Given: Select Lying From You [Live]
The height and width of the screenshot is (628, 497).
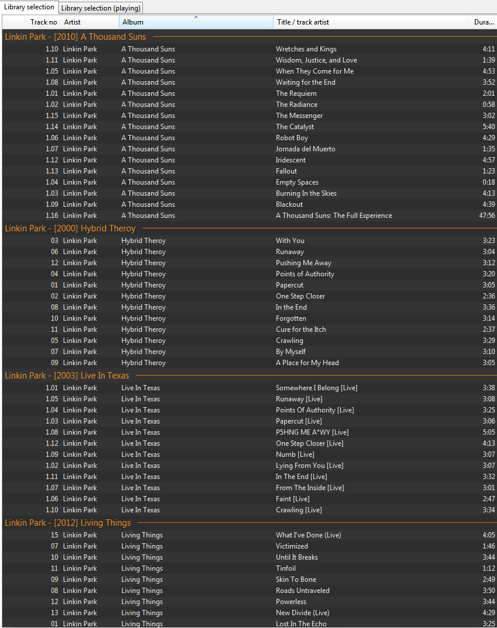Looking at the screenshot, I should (x=250, y=466).
